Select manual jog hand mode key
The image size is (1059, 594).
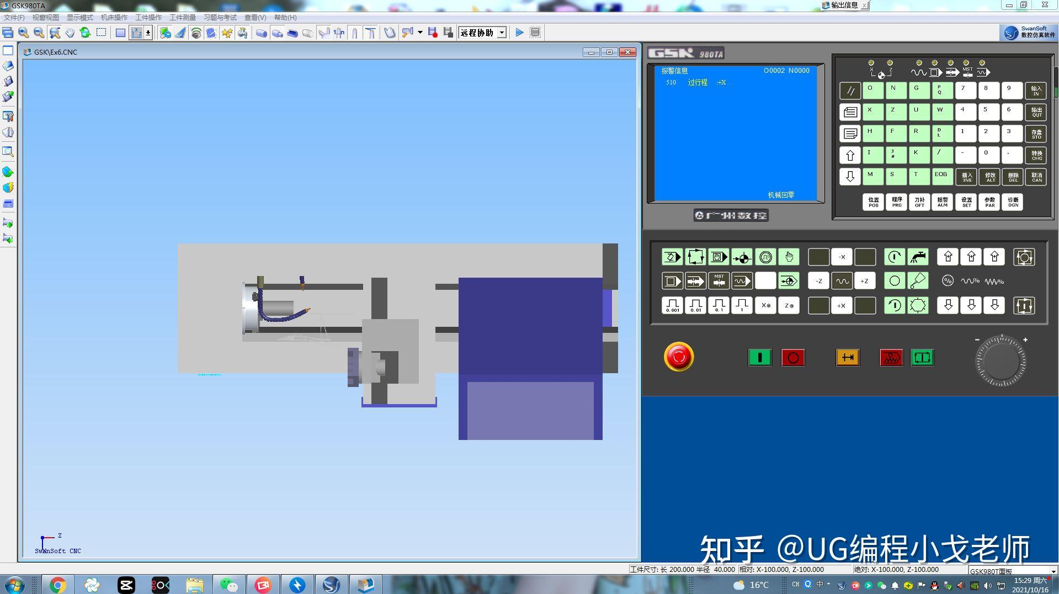coord(789,257)
